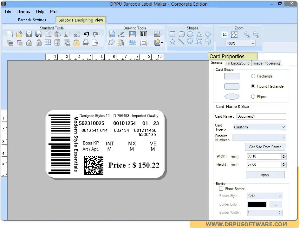The width and height of the screenshot is (299, 228).
Task: Select Round Rectangle card shape
Action: pos(253,86)
